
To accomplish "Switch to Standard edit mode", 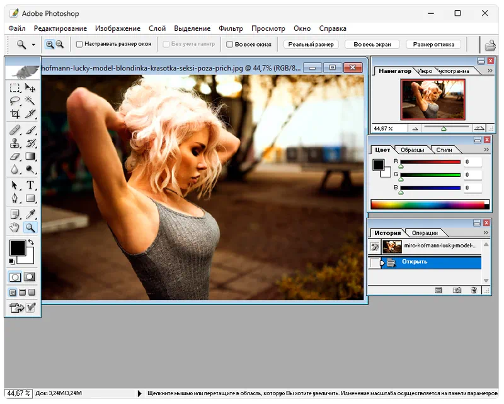I will point(14,277).
